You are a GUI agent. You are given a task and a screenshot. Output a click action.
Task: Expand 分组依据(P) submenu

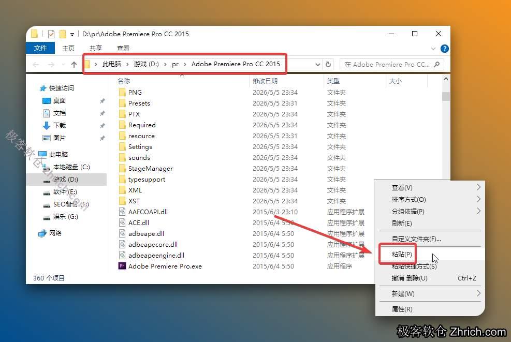pyautogui.click(x=430, y=212)
